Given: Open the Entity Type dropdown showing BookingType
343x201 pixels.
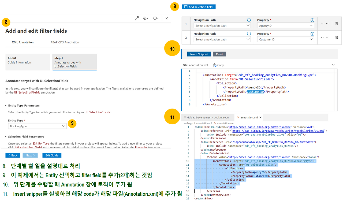Looking at the screenshot, I should (x=37, y=126).
